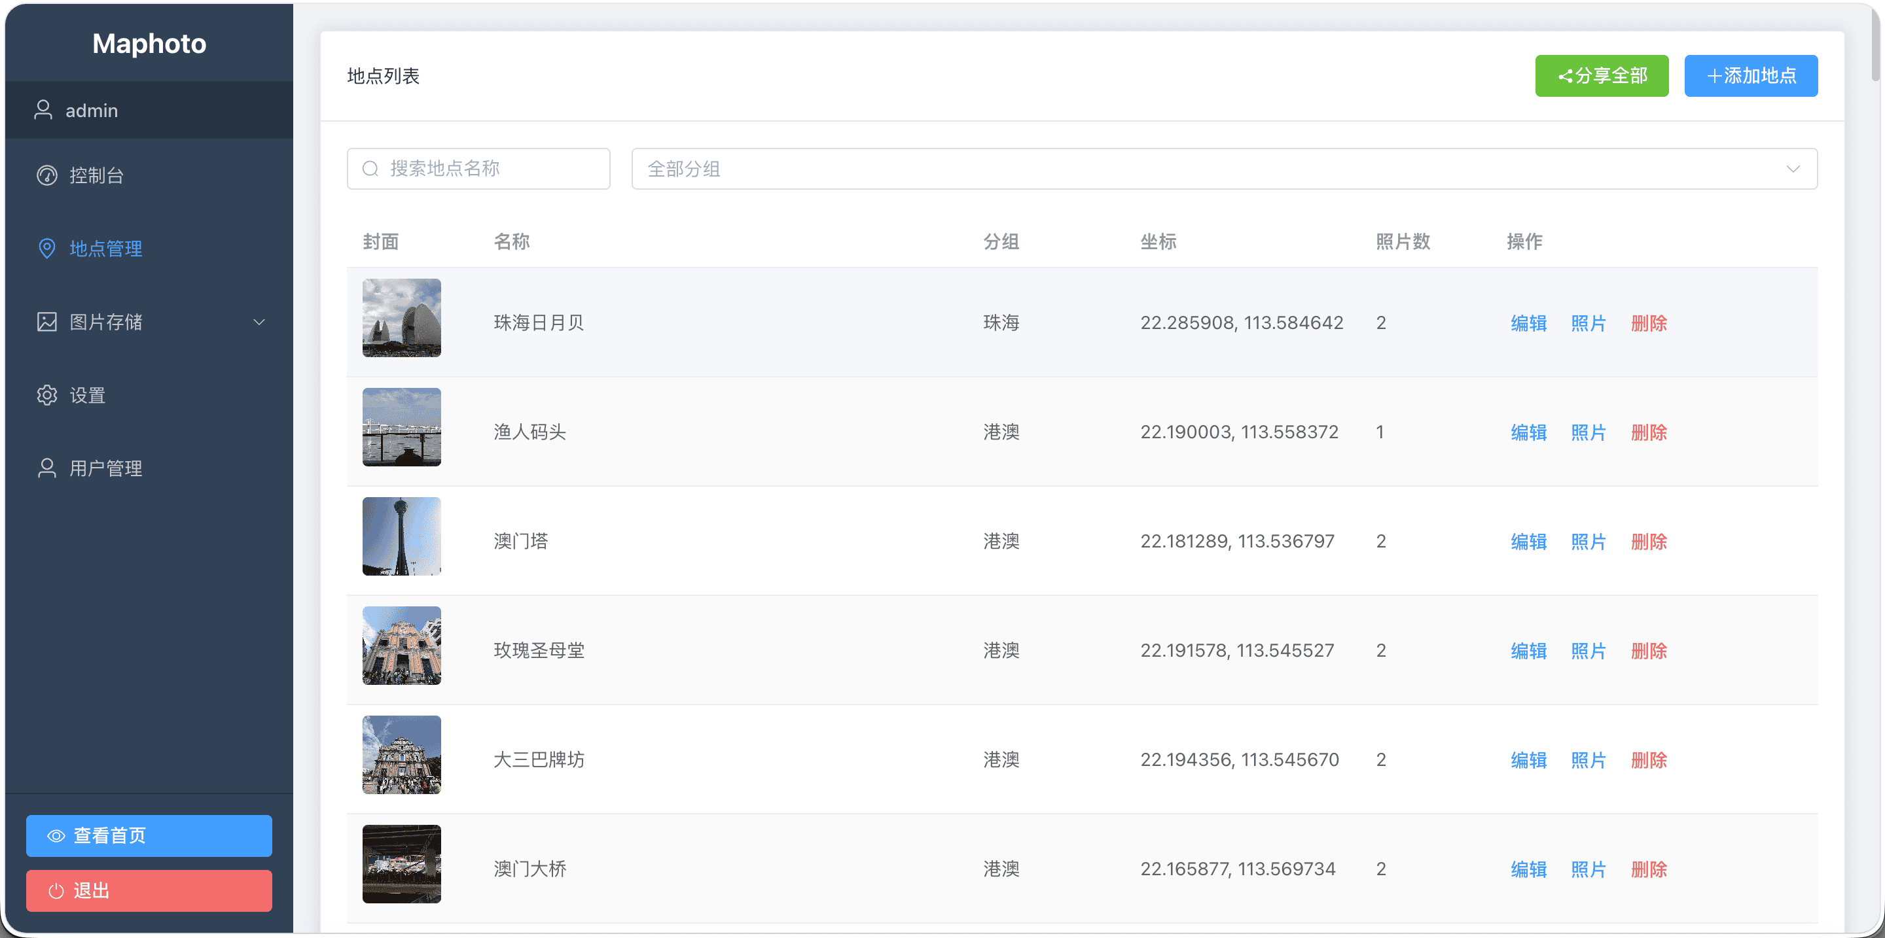Click the 退出 logout button

(149, 890)
